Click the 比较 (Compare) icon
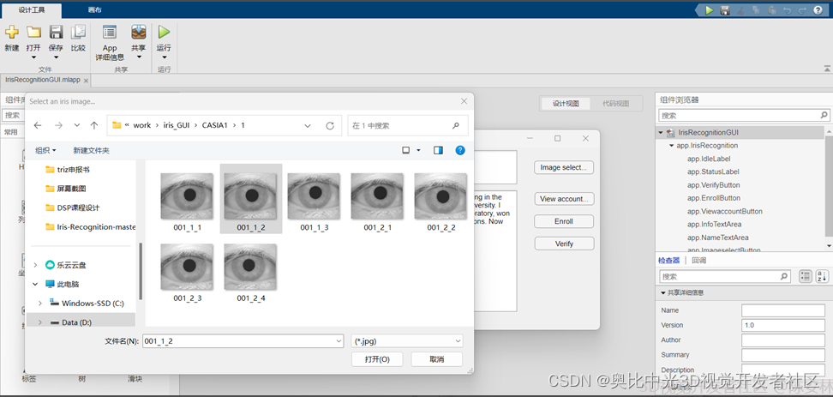Viewport: 833px width, 397px height. tap(78, 32)
